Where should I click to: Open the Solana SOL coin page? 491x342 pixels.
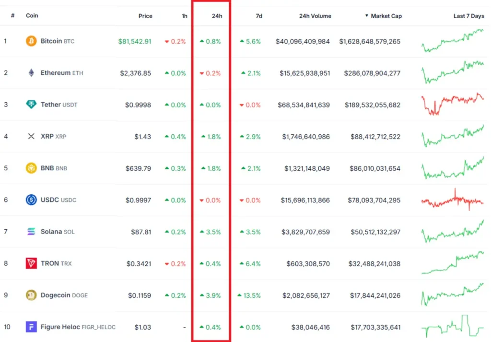58,232
